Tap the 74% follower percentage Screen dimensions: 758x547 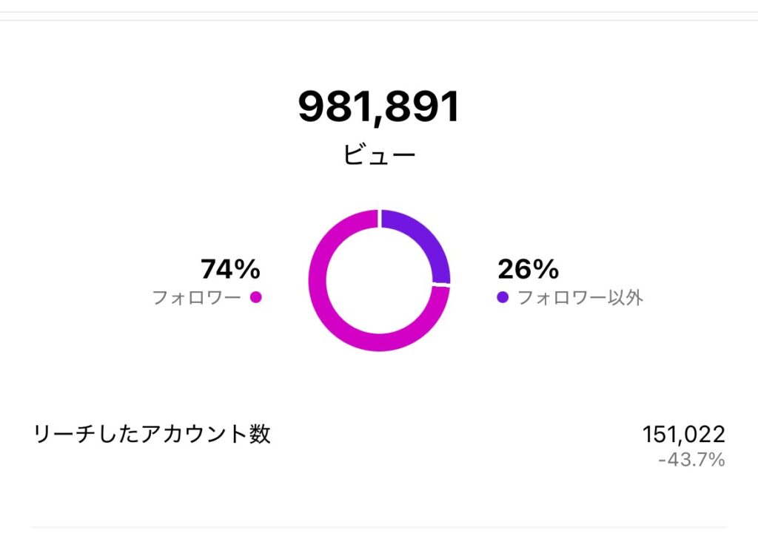pyautogui.click(x=231, y=269)
